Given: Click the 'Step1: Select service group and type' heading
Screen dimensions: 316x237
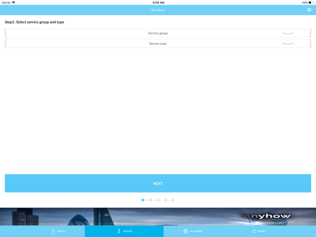Looking at the screenshot, I should [34, 22].
